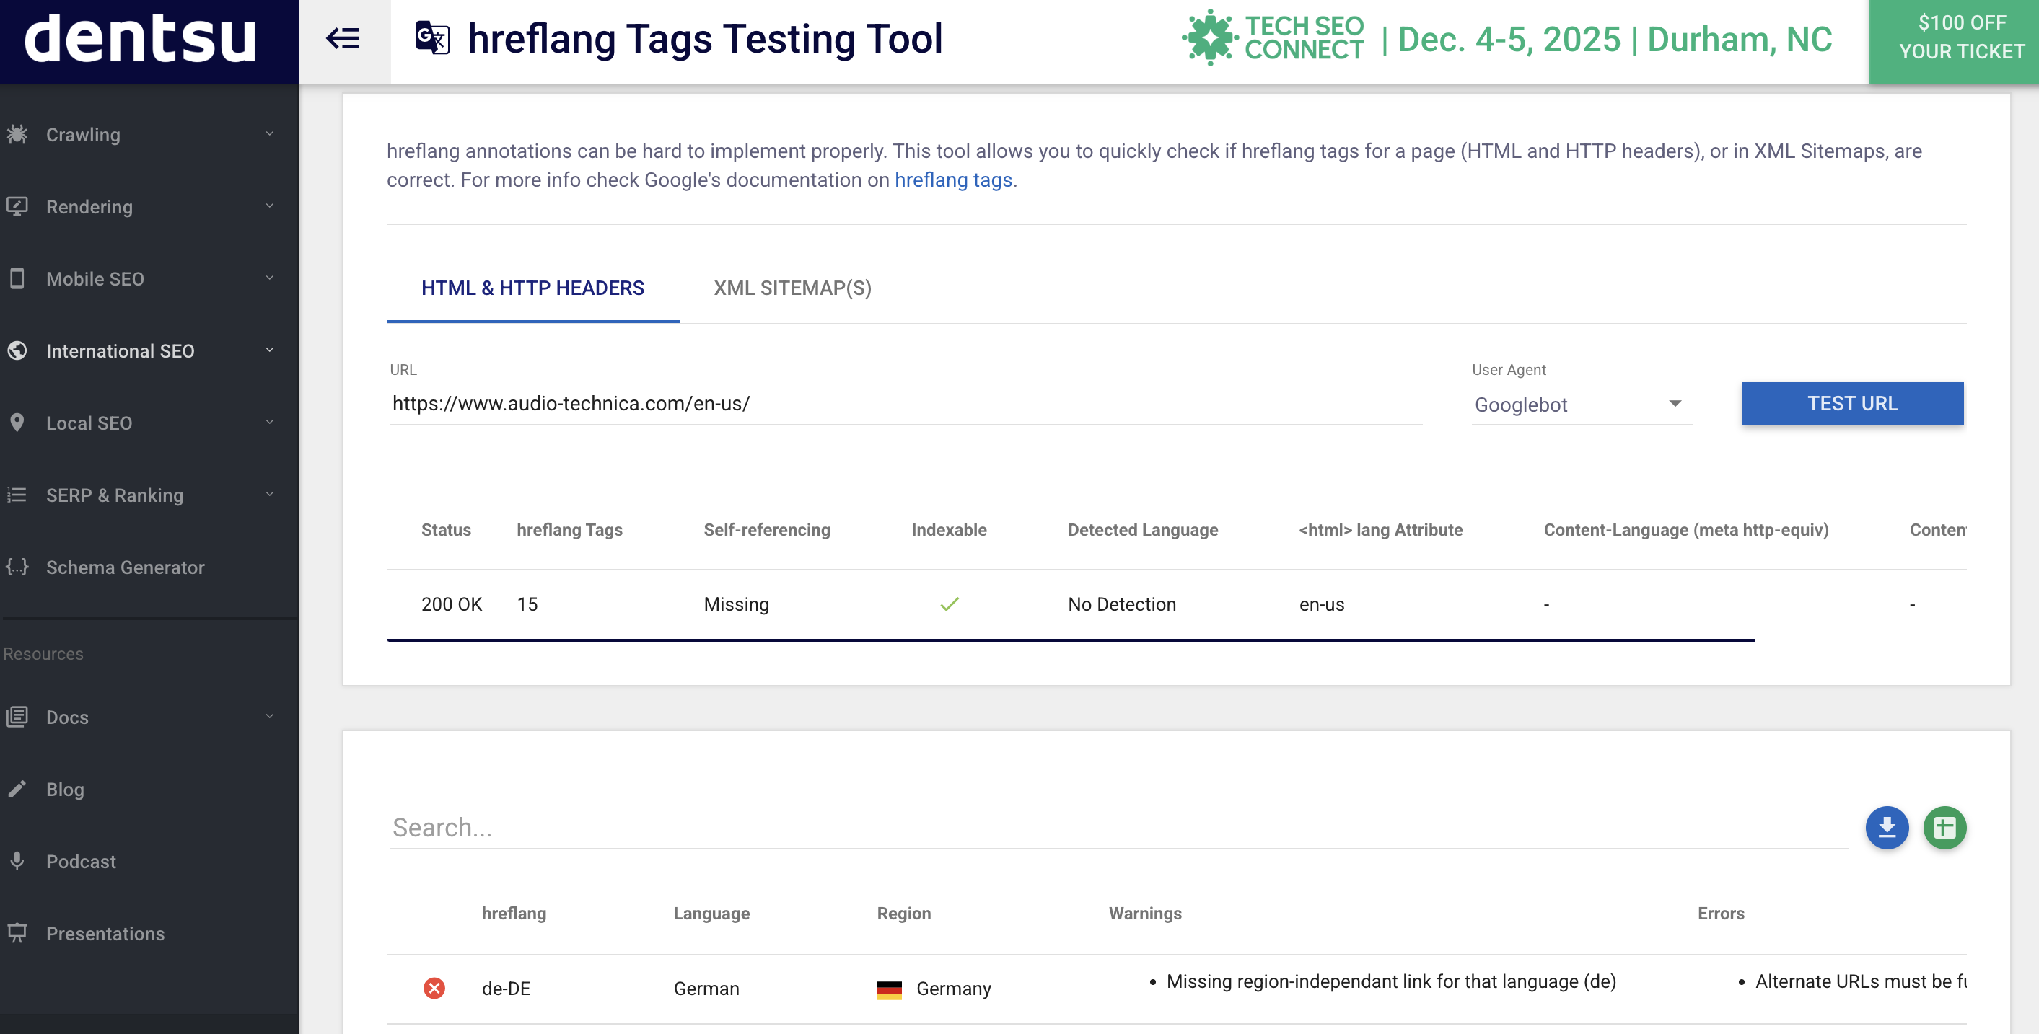This screenshot has height=1034, width=2039.
Task: Click the hreflang Tags count 15
Action: click(527, 604)
